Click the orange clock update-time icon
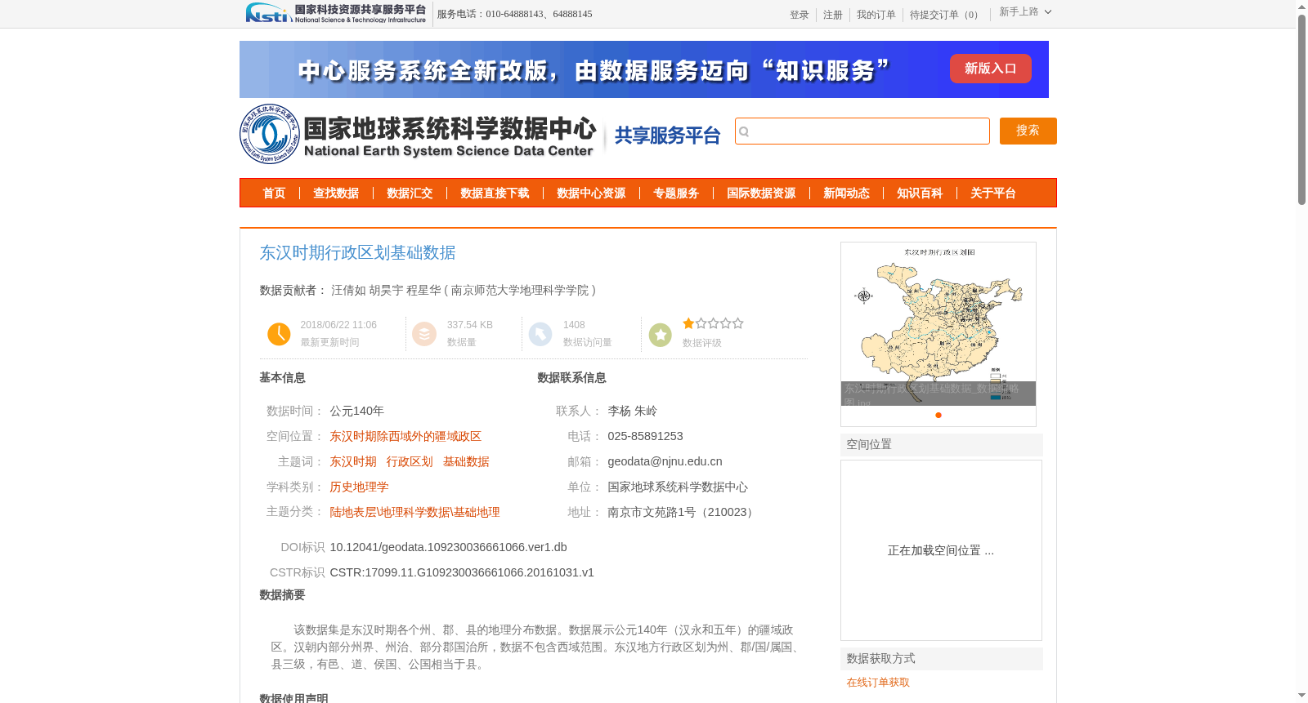The height and width of the screenshot is (703, 1308). [279, 334]
